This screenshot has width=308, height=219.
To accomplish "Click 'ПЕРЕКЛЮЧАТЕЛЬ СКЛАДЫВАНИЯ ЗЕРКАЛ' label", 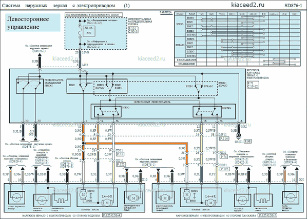I will click(x=54, y=83).
